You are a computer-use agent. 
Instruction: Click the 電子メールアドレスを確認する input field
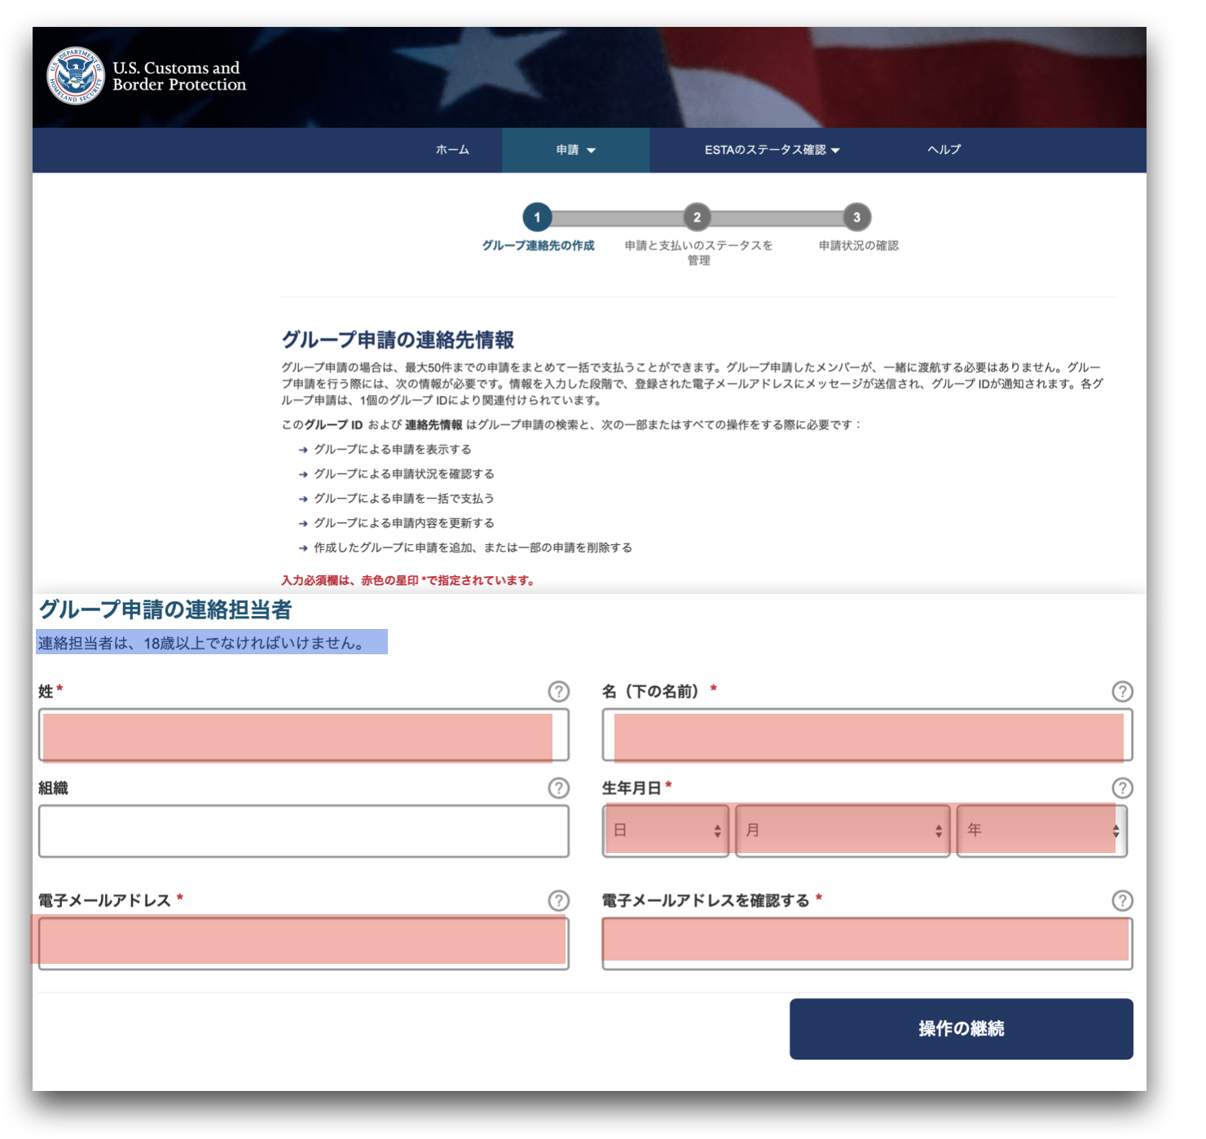pyautogui.click(x=867, y=943)
